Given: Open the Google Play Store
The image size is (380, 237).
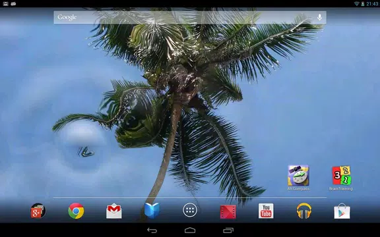Looking at the screenshot, I should click(x=342, y=211).
